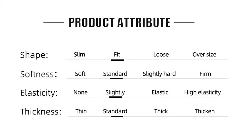Pick the Over size shape option

click(x=204, y=55)
